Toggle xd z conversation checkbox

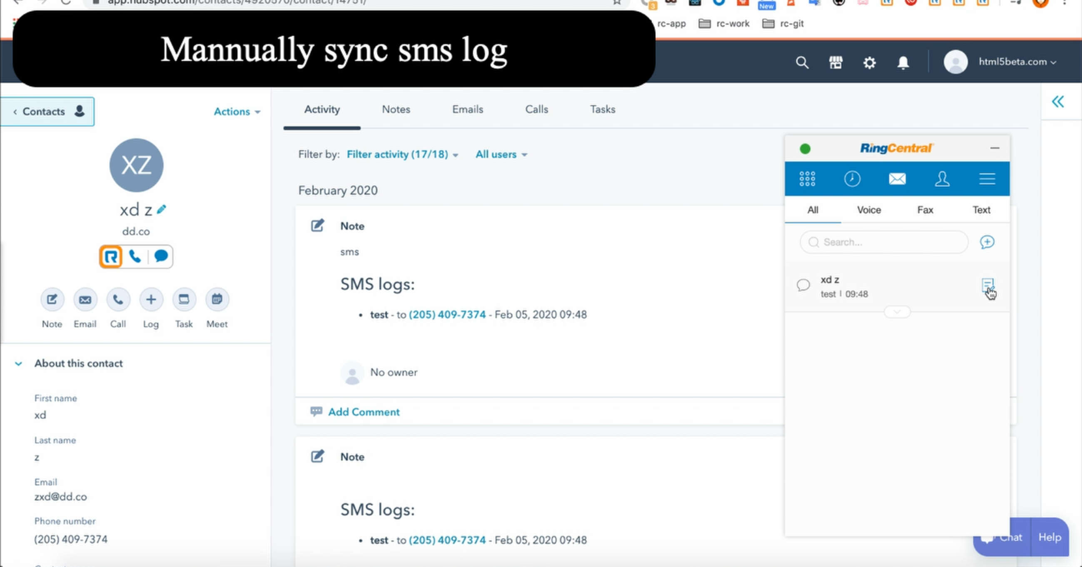(x=803, y=285)
